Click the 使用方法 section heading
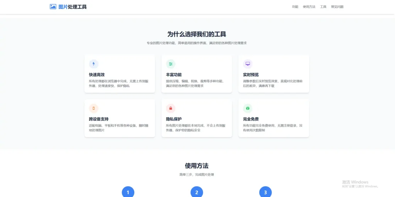 (x=197, y=166)
